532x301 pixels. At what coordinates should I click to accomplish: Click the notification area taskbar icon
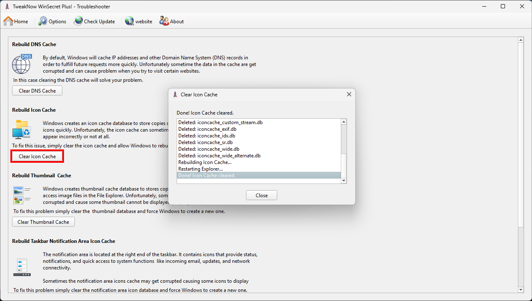(x=22, y=267)
